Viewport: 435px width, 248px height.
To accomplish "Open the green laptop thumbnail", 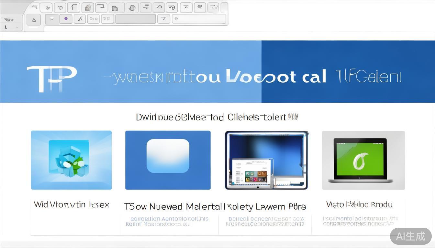I will [363, 160].
